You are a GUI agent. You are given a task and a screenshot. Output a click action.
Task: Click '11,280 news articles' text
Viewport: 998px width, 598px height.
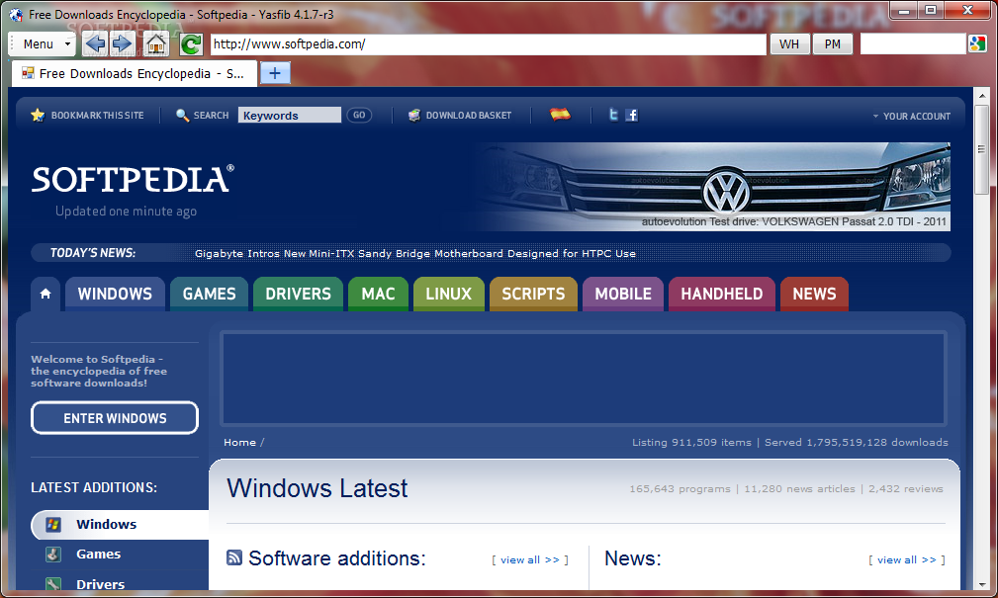(x=799, y=488)
